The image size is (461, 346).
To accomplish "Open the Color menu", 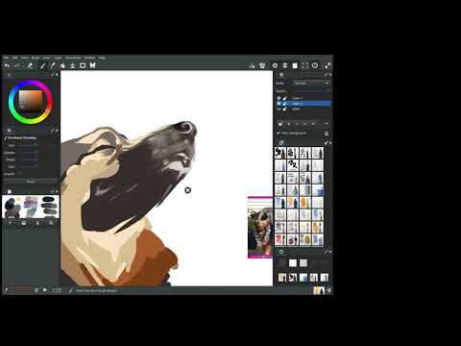I will click(46, 58).
